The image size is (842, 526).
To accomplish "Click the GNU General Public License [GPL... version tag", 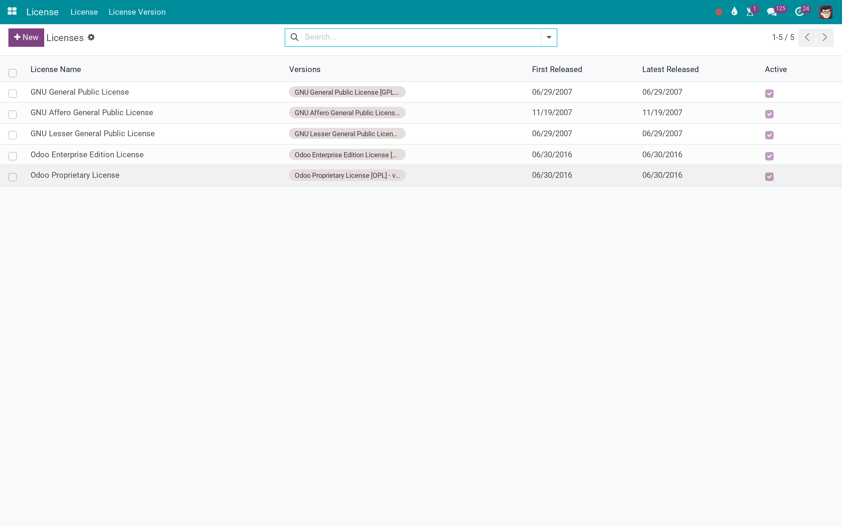I will [x=347, y=92].
